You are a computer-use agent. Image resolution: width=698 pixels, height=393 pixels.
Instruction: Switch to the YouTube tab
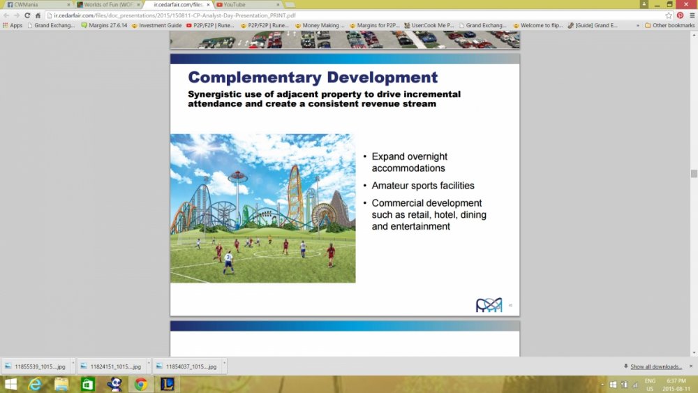[244, 4]
